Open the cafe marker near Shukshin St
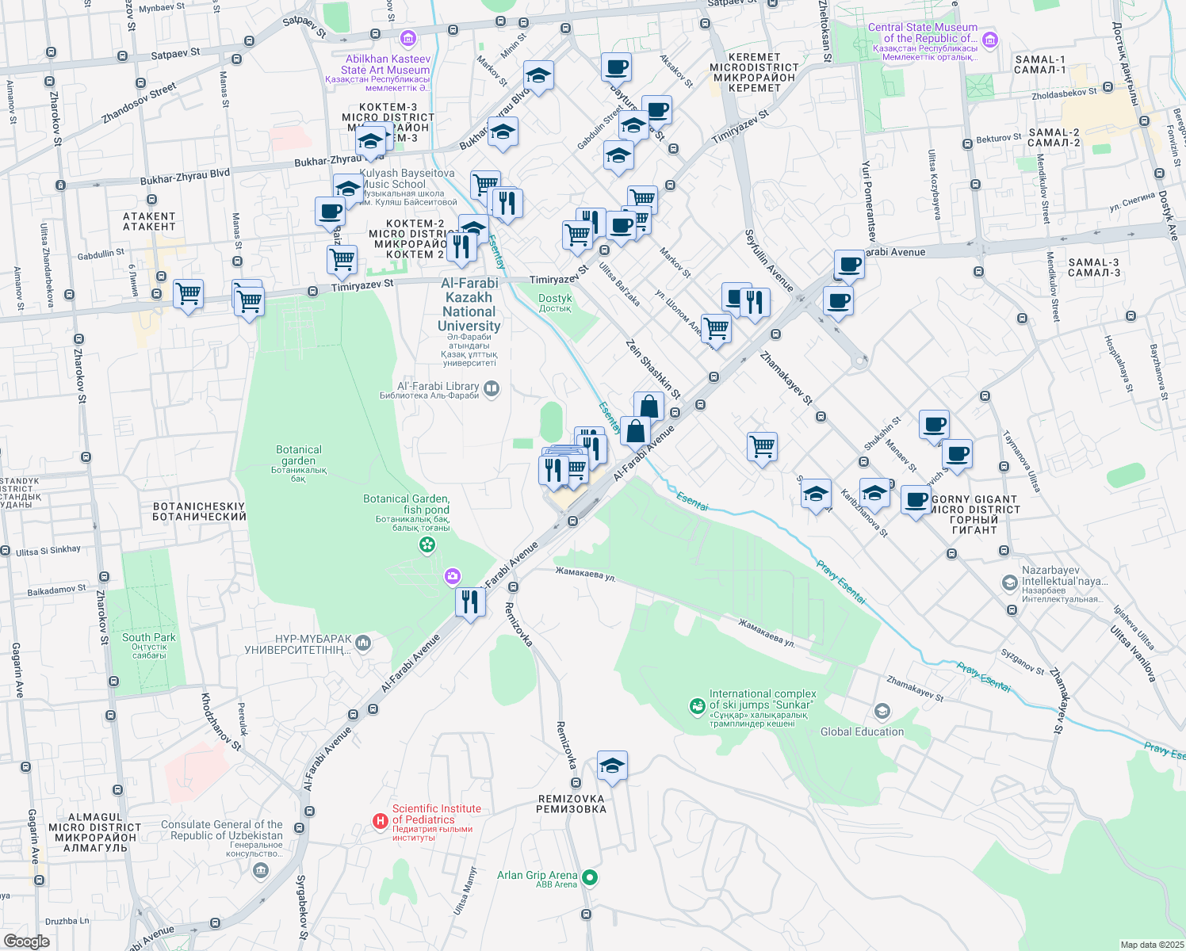 click(934, 426)
